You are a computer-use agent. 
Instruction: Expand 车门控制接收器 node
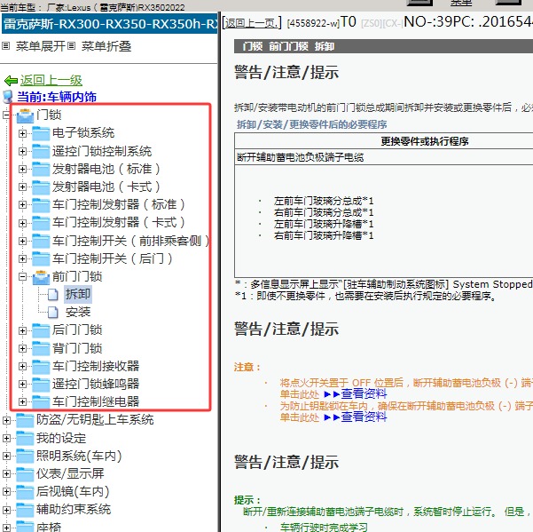pos(22,366)
